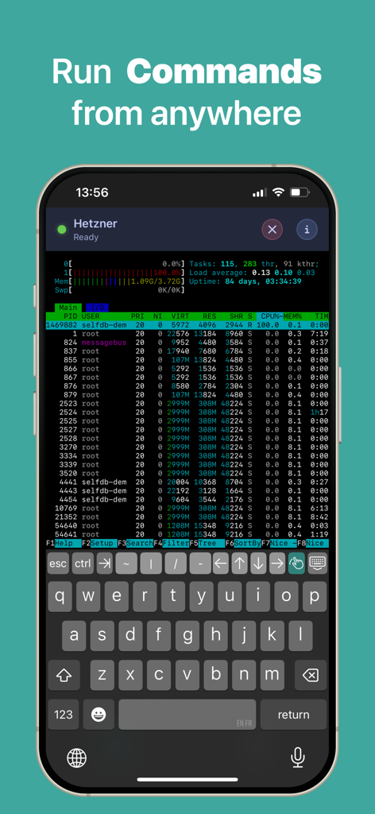Select process row PID 1469882
Screen dimensions: 375x814
click(187, 325)
